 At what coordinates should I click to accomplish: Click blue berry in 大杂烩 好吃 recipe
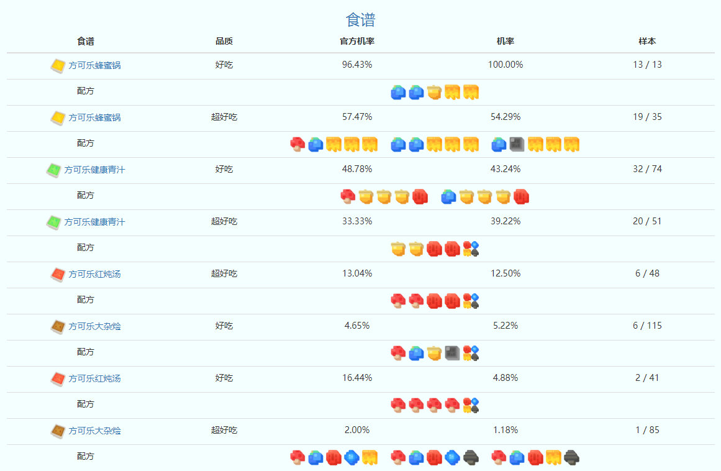416,353
